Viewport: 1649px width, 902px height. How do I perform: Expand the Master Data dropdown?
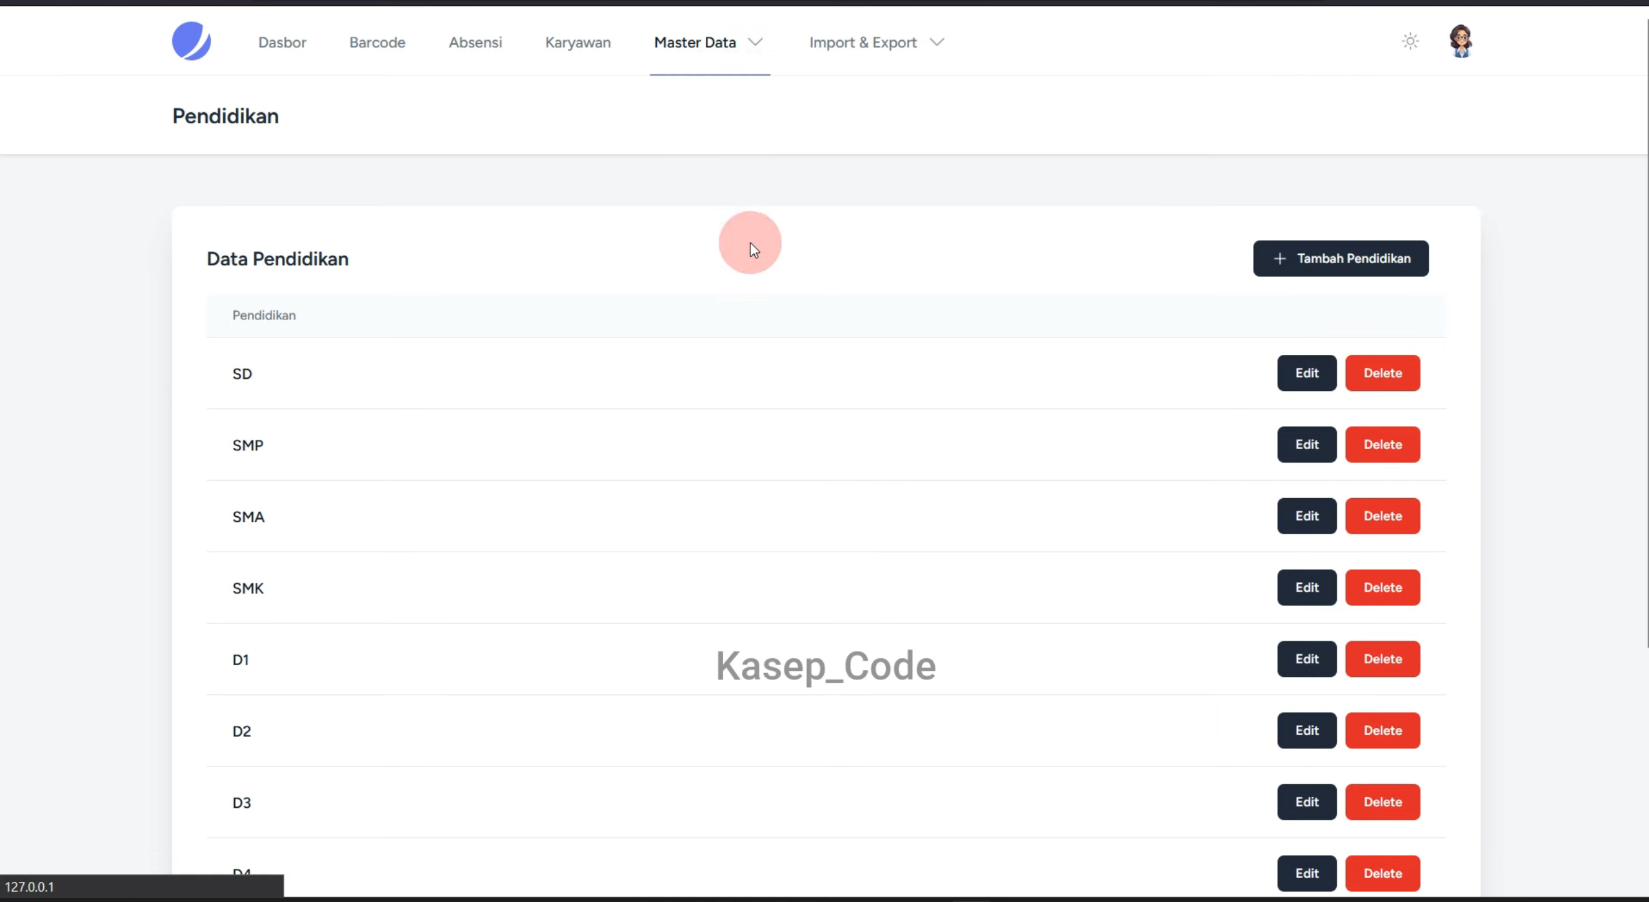[x=709, y=43]
